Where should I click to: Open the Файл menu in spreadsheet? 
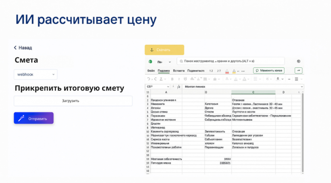pos(151,70)
